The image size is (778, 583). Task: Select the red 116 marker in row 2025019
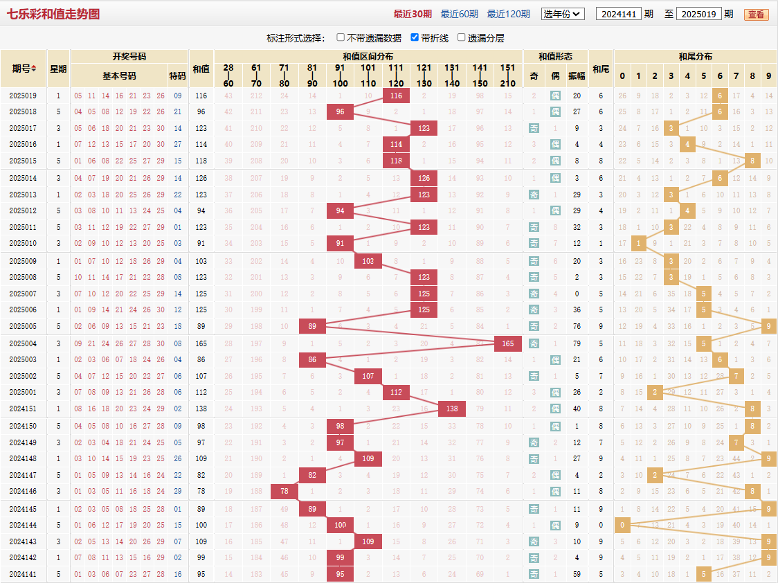[x=396, y=96]
